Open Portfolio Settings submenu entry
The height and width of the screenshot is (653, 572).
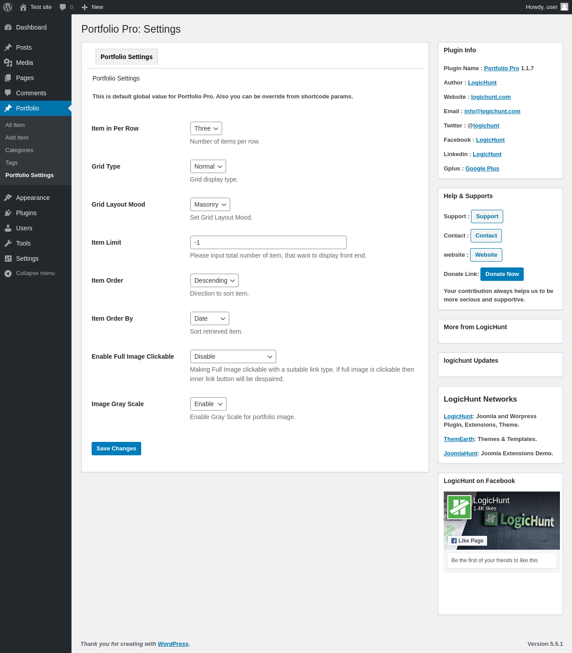tap(36, 175)
